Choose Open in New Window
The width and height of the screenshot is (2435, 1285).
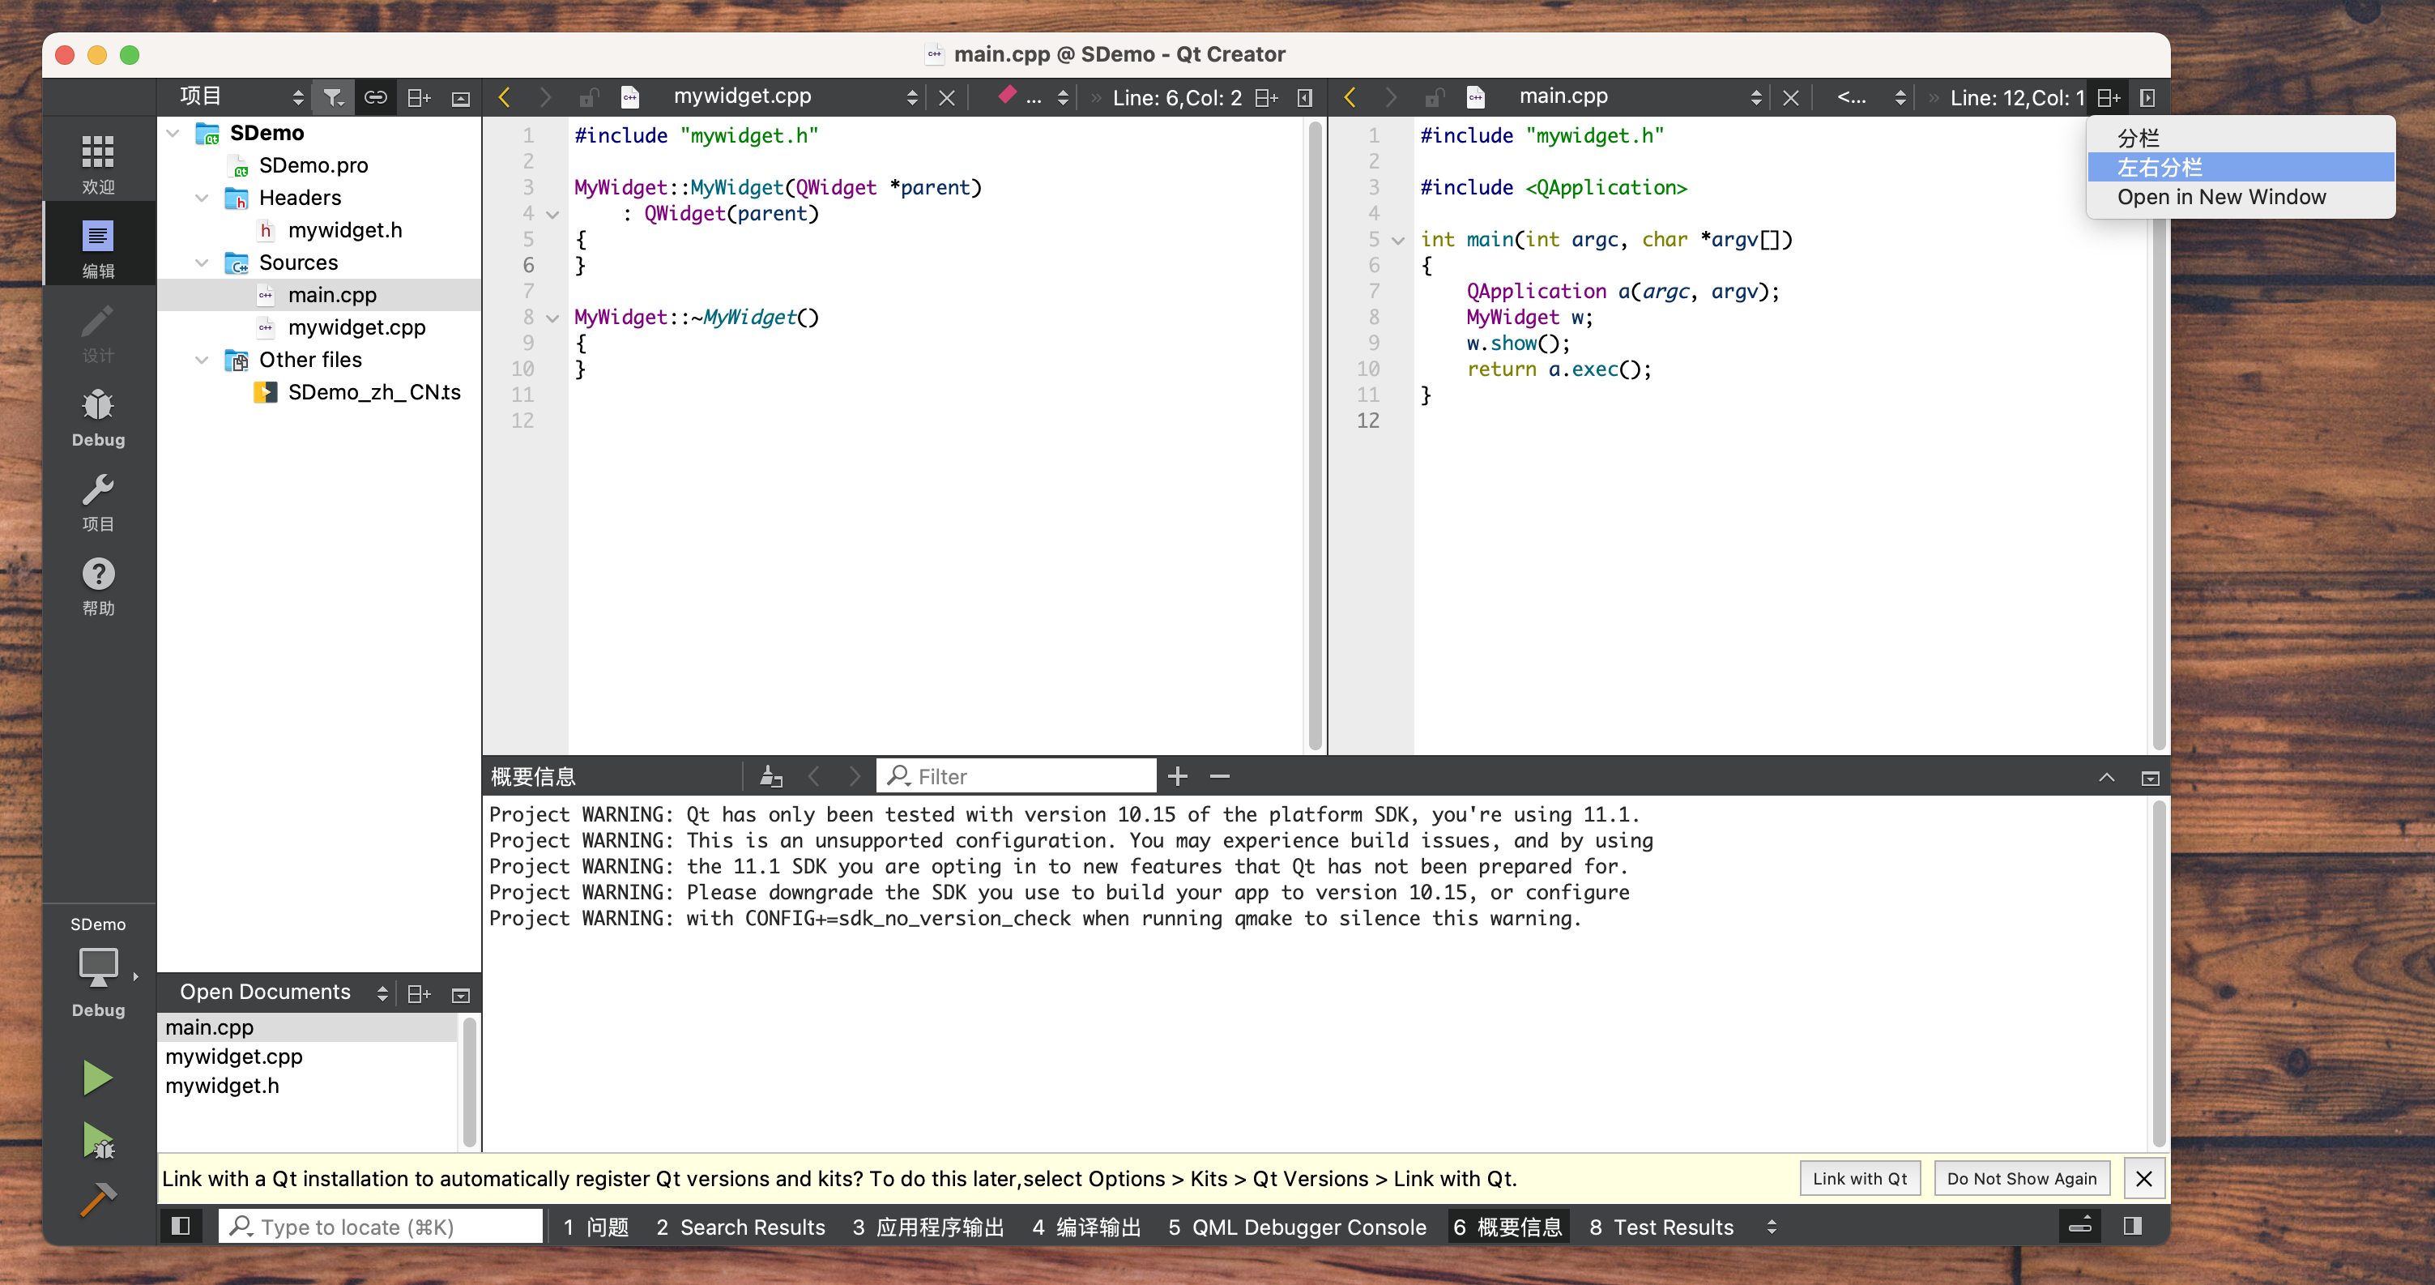(x=2241, y=197)
